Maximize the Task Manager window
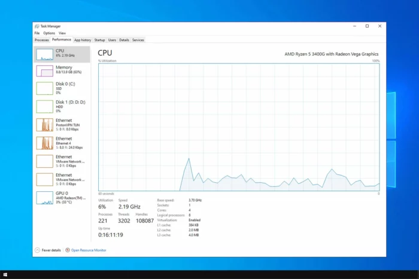 click(x=367, y=26)
